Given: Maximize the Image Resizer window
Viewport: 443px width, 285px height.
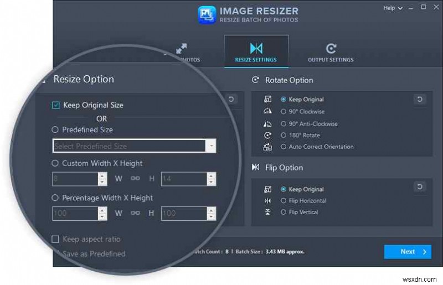Looking at the screenshot, I should pos(423,7).
